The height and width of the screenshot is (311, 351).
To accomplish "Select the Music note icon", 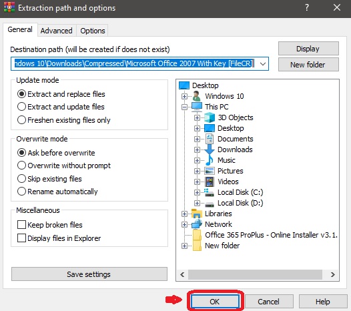I will point(210,160).
